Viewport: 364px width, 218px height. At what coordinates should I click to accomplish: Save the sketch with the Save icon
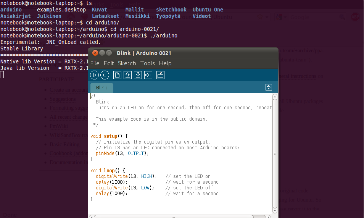[138, 75]
